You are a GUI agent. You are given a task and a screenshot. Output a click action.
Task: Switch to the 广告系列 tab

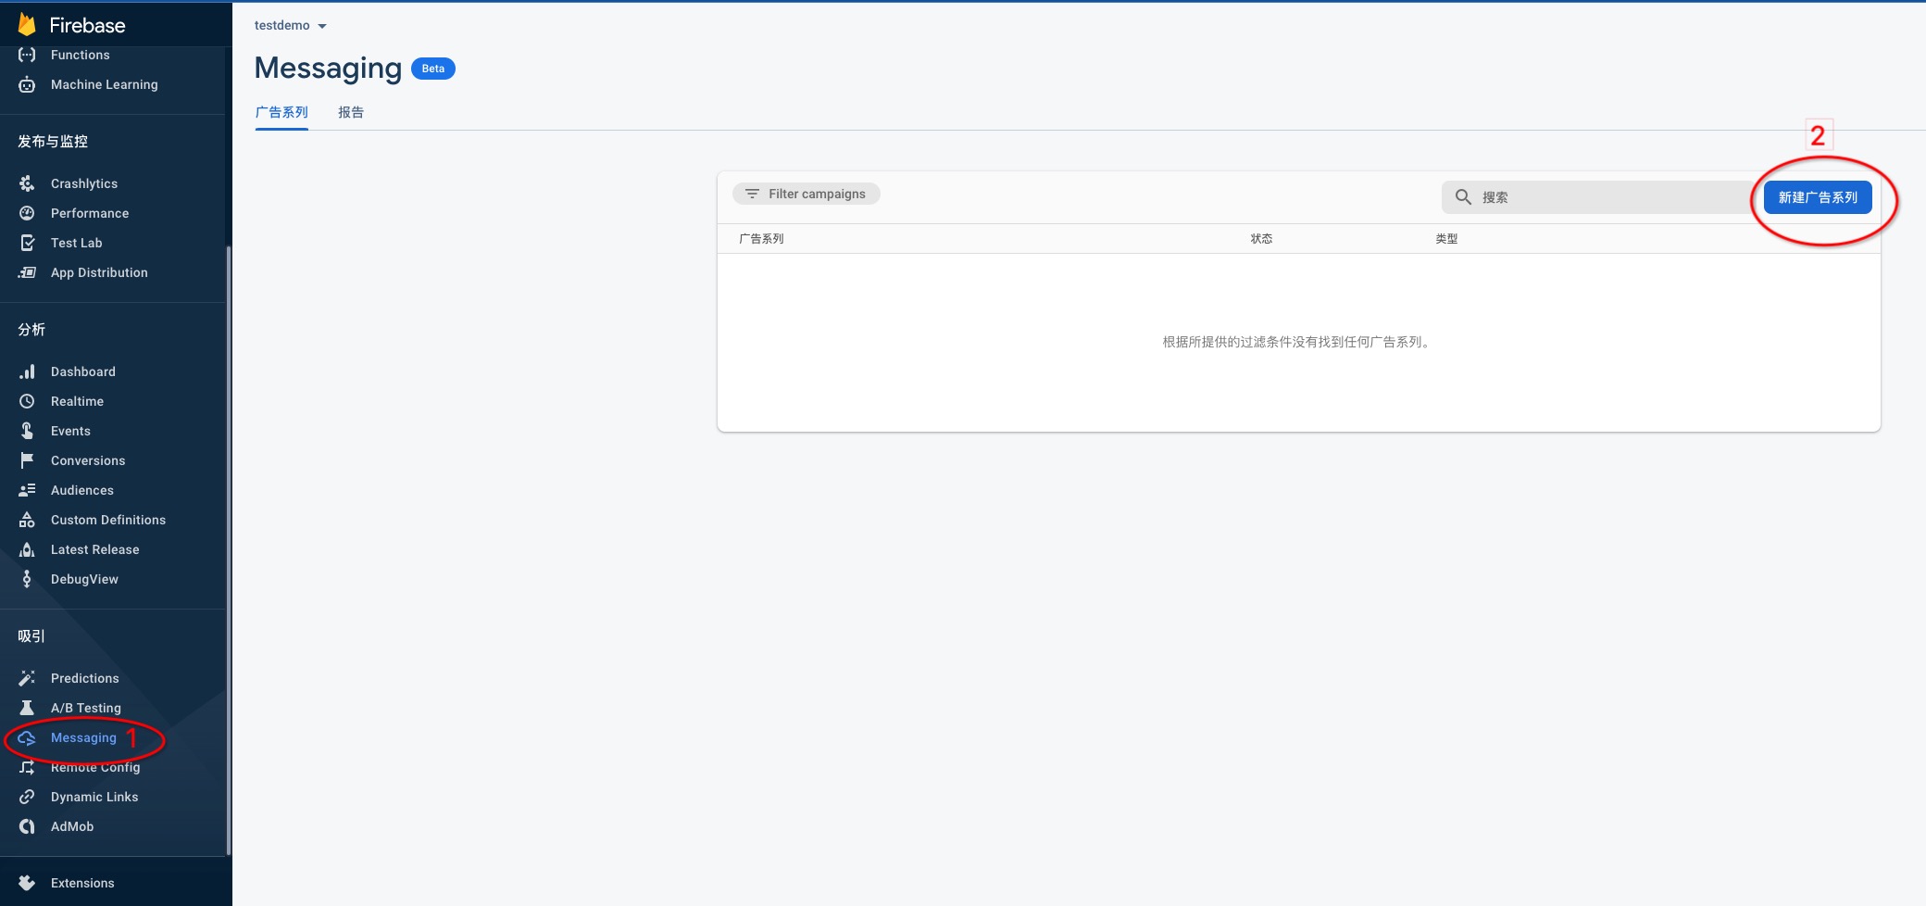[x=281, y=112]
